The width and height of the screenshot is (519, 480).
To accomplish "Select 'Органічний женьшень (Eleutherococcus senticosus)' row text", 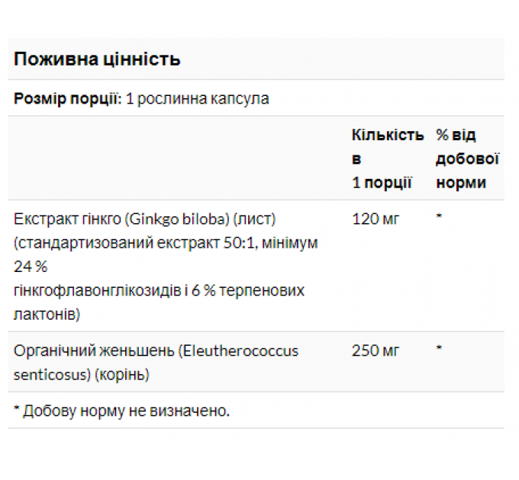I will coord(156,363).
